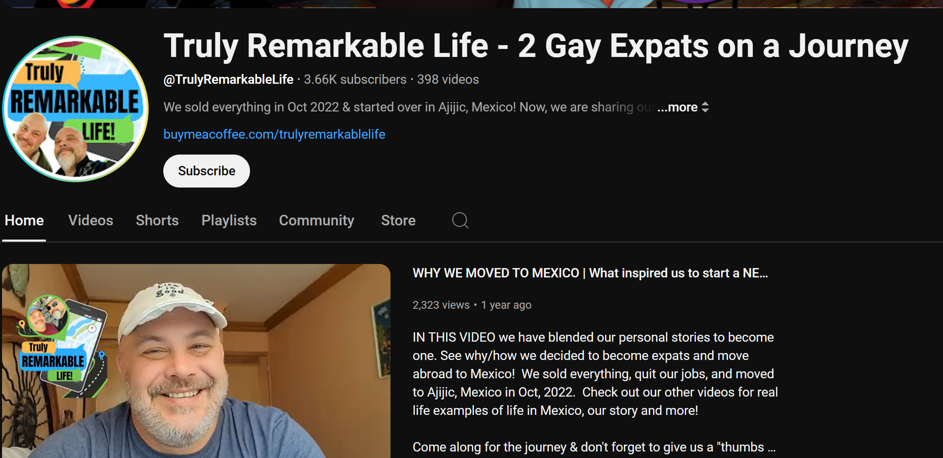Viewport: 943px width, 458px height.
Task: Open the Shorts tab
Action: tap(157, 220)
